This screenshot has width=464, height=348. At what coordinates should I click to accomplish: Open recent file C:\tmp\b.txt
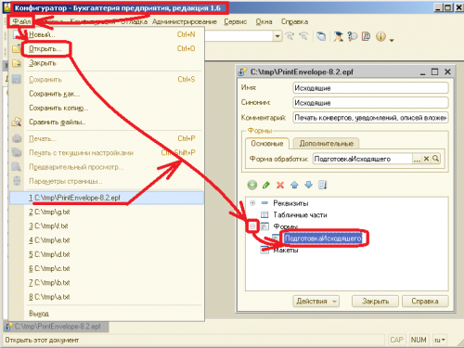click(x=107, y=283)
